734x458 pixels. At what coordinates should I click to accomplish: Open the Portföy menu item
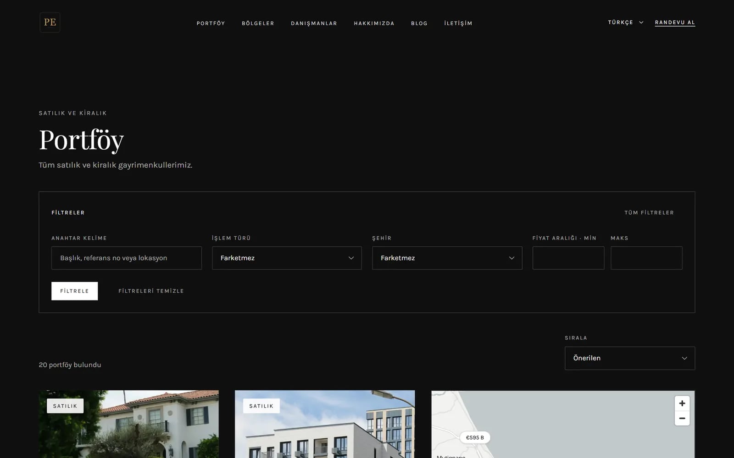tap(211, 23)
